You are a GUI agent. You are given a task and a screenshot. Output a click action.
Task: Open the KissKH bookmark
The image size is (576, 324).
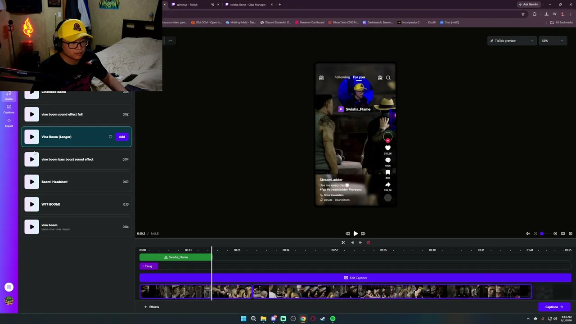(430, 22)
